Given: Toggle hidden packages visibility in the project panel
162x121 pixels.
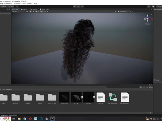Looking at the screenshot, I should pos(151,87).
